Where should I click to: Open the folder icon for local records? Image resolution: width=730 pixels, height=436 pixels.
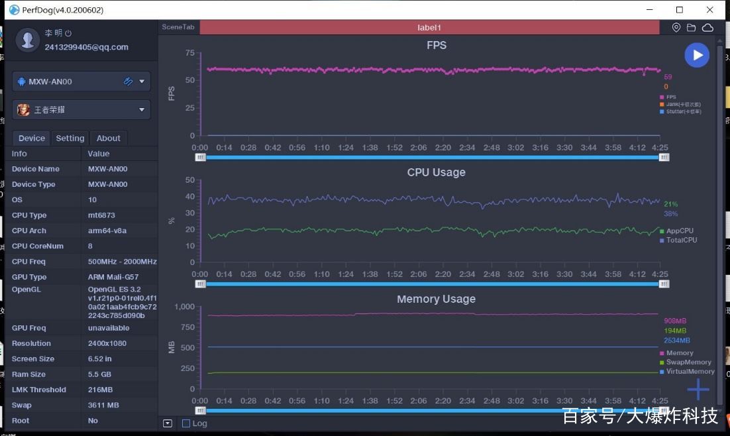pos(691,28)
